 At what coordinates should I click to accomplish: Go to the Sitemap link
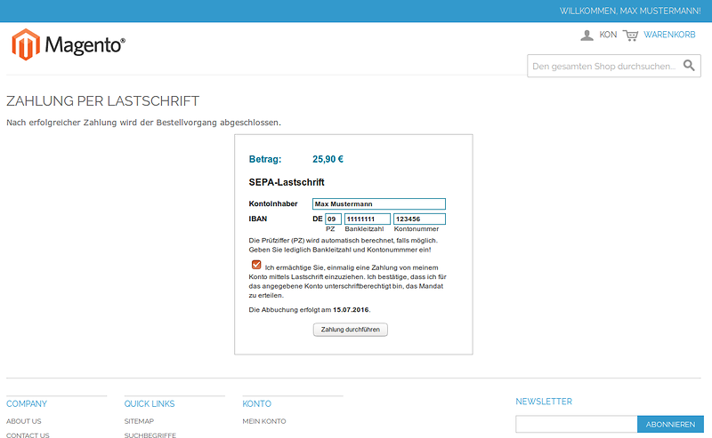pyautogui.click(x=139, y=421)
